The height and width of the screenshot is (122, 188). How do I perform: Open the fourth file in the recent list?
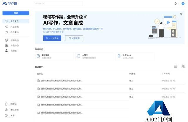tap(62, 105)
